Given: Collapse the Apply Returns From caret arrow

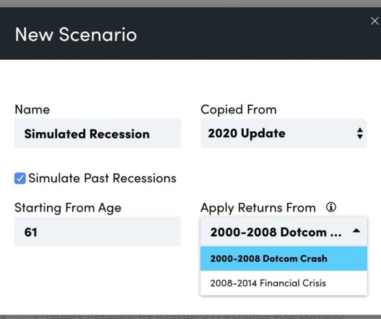Looking at the screenshot, I should (x=356, y=230).
